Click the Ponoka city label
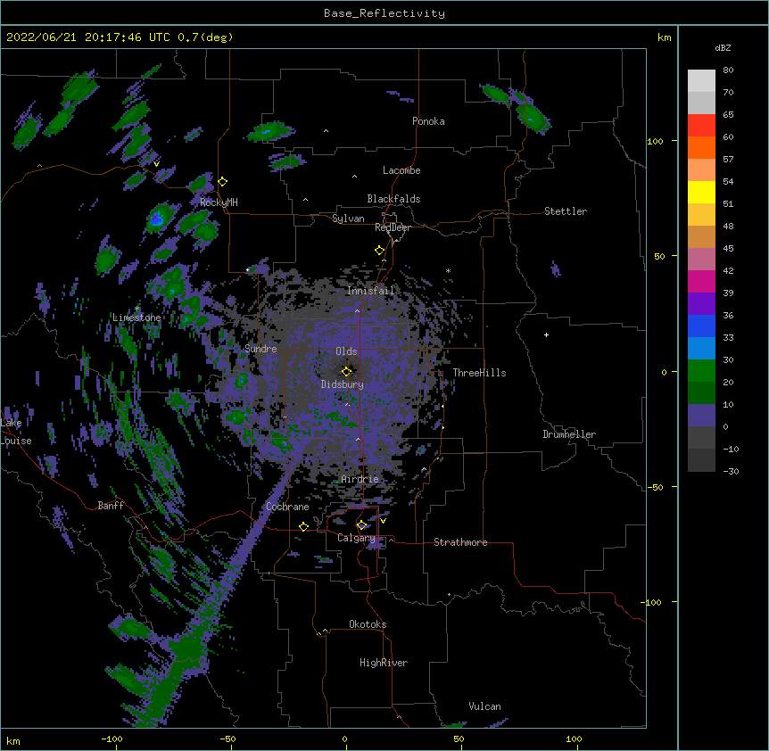769x751 pixels. (x=428, y=121)
